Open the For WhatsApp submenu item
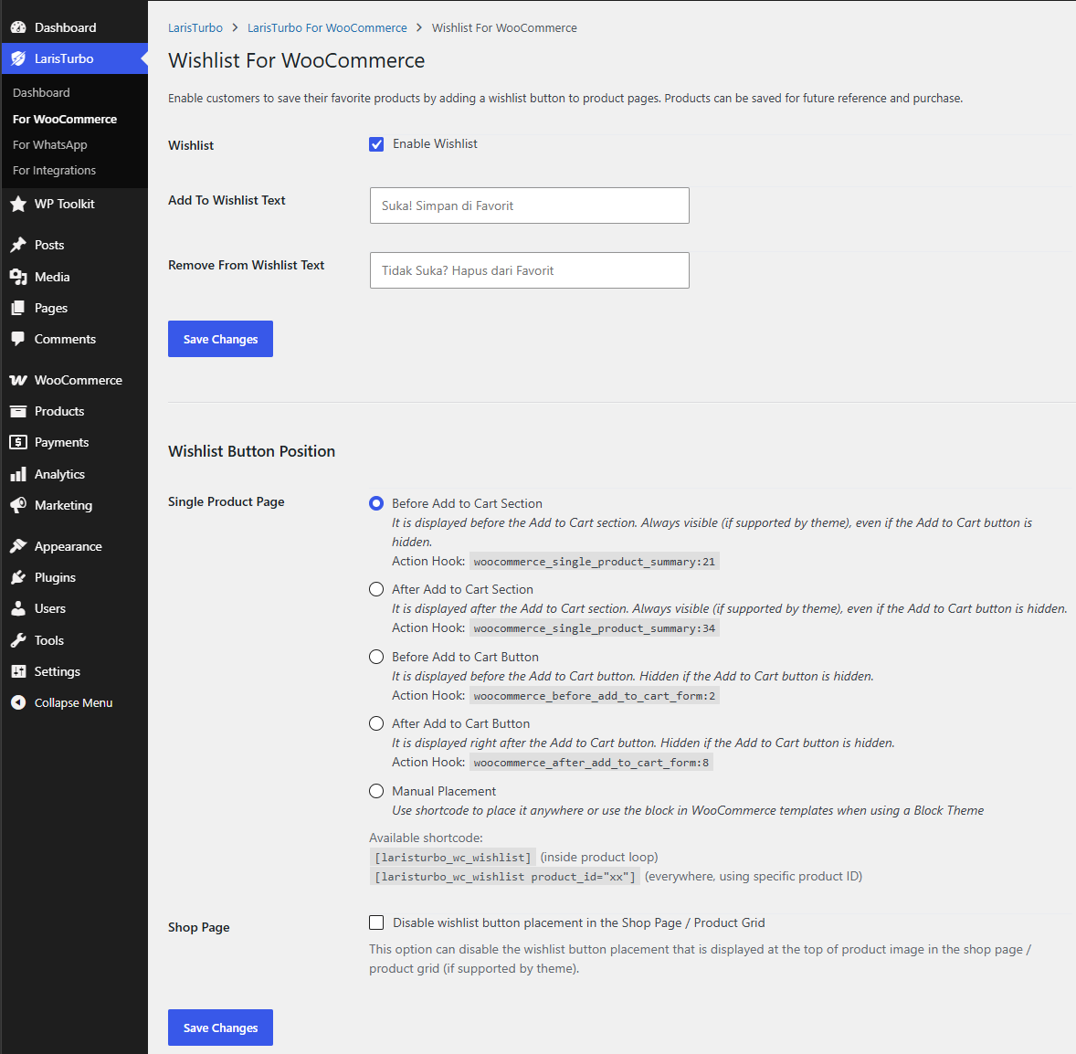Screen dimensions: 1076x1054 tap(49, 145)
